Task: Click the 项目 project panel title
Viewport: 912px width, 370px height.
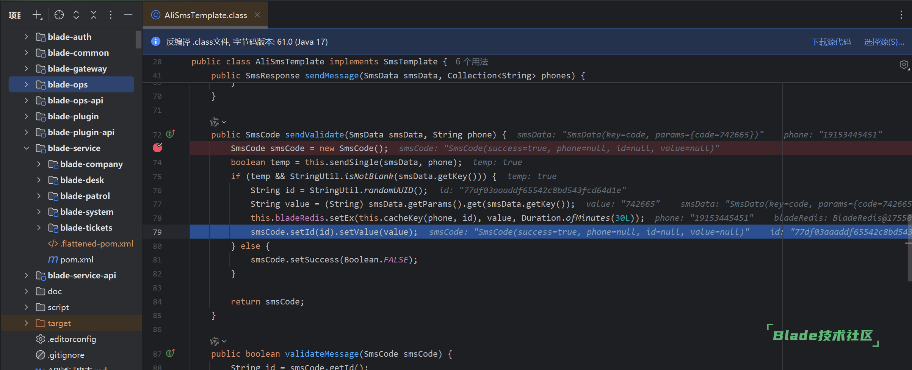Action: point(15,15)
